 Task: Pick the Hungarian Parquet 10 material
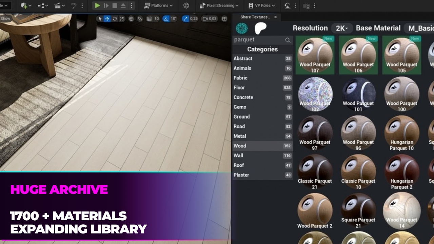pyautogui.click(x=402, y=133)
